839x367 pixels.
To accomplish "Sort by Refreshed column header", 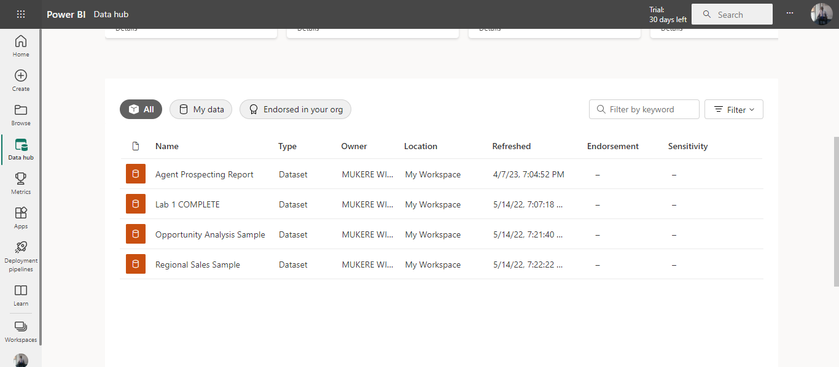I will (x=512, y=146).
